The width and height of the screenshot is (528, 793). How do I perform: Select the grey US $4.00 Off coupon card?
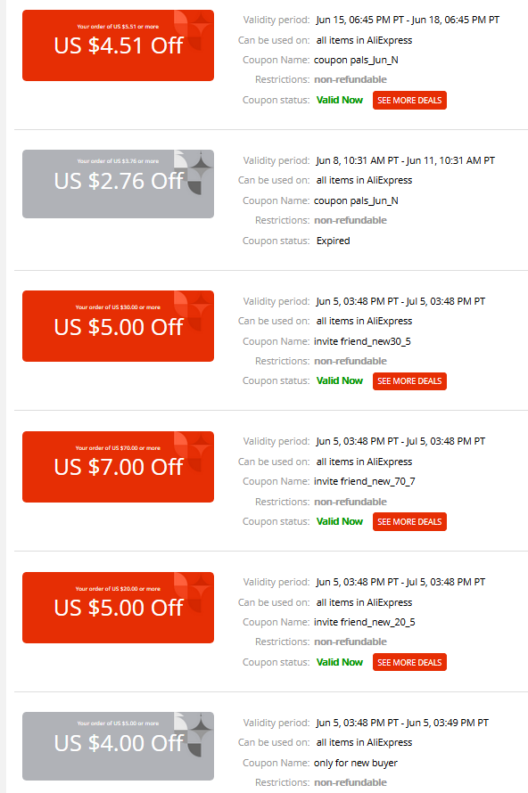(118, 747)
